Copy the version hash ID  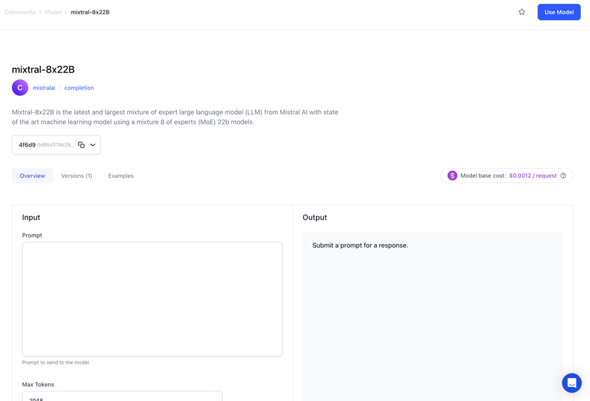(81, 145)
